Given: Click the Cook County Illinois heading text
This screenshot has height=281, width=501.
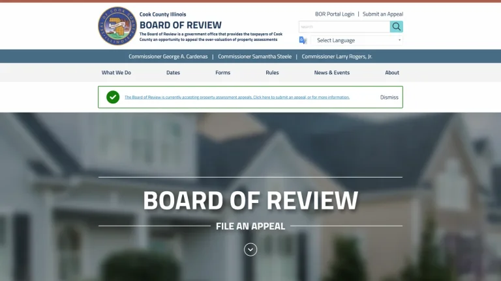Looking at the screenshot, I should point(162,14).
